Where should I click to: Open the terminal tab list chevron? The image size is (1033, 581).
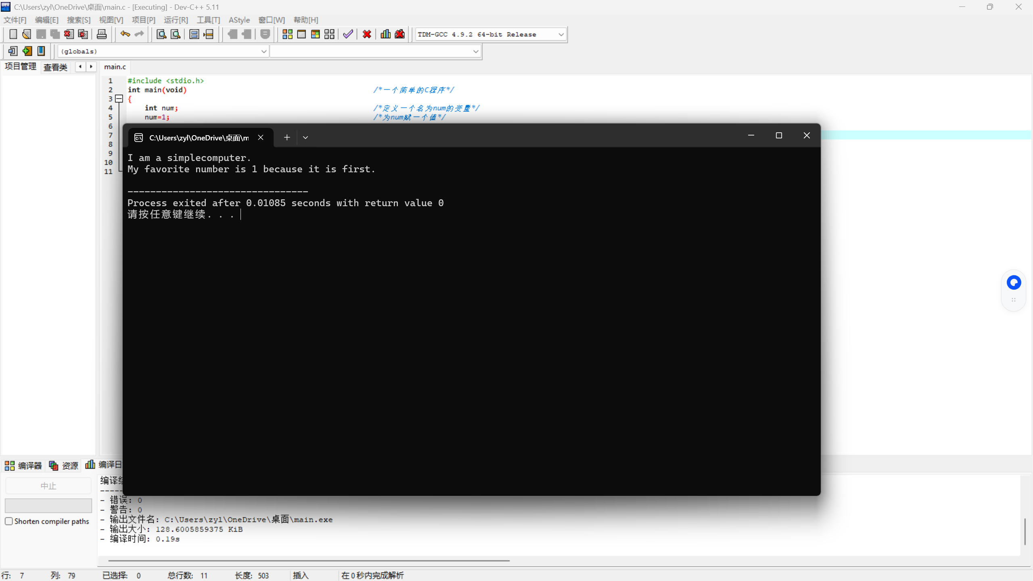pos(305,138)
